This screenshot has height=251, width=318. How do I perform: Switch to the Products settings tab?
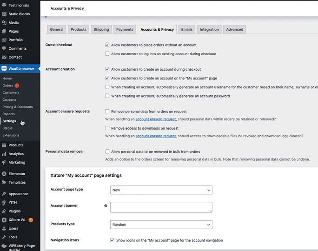coord(79,29)
